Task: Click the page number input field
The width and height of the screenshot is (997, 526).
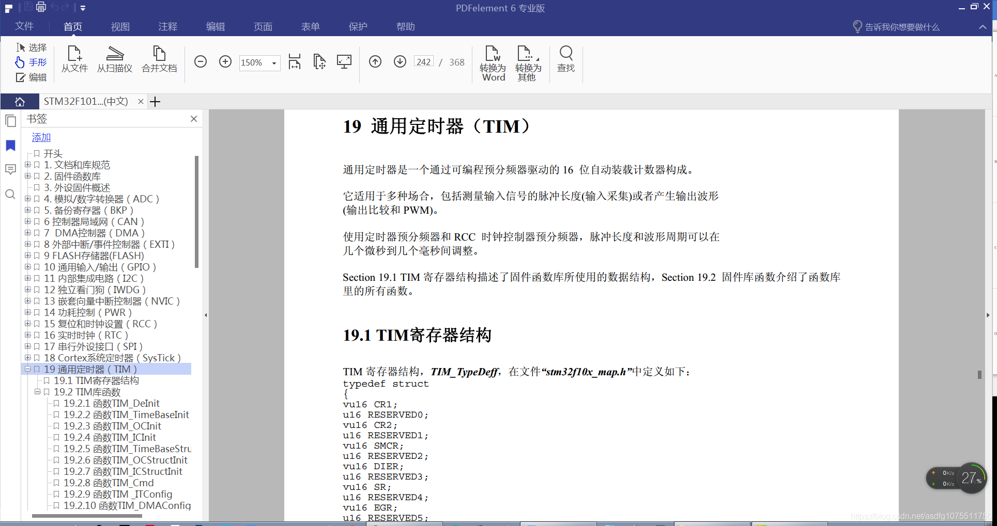Action: (423, 62)
